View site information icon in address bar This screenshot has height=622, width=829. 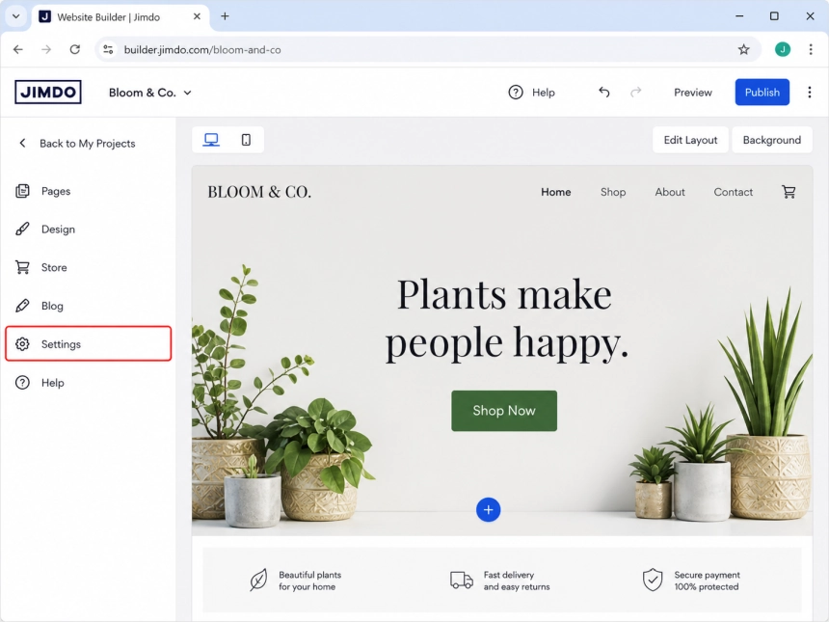[108, 50]
